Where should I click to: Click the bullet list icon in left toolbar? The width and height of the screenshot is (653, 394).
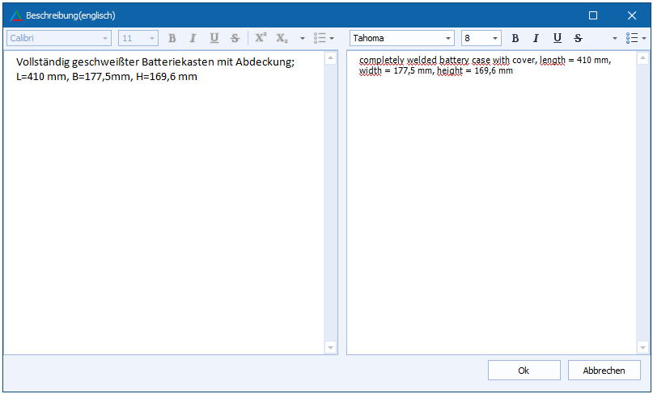[320, 38]
